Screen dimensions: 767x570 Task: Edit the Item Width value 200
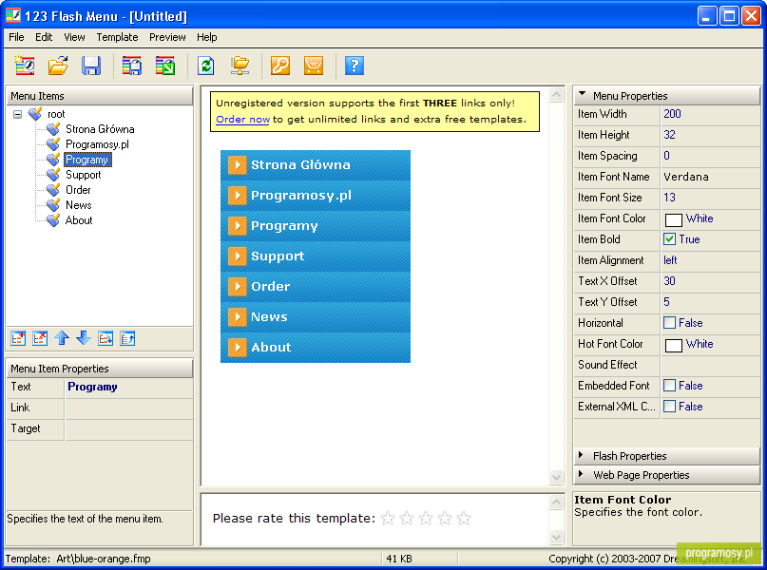click(x=710, y=114)
